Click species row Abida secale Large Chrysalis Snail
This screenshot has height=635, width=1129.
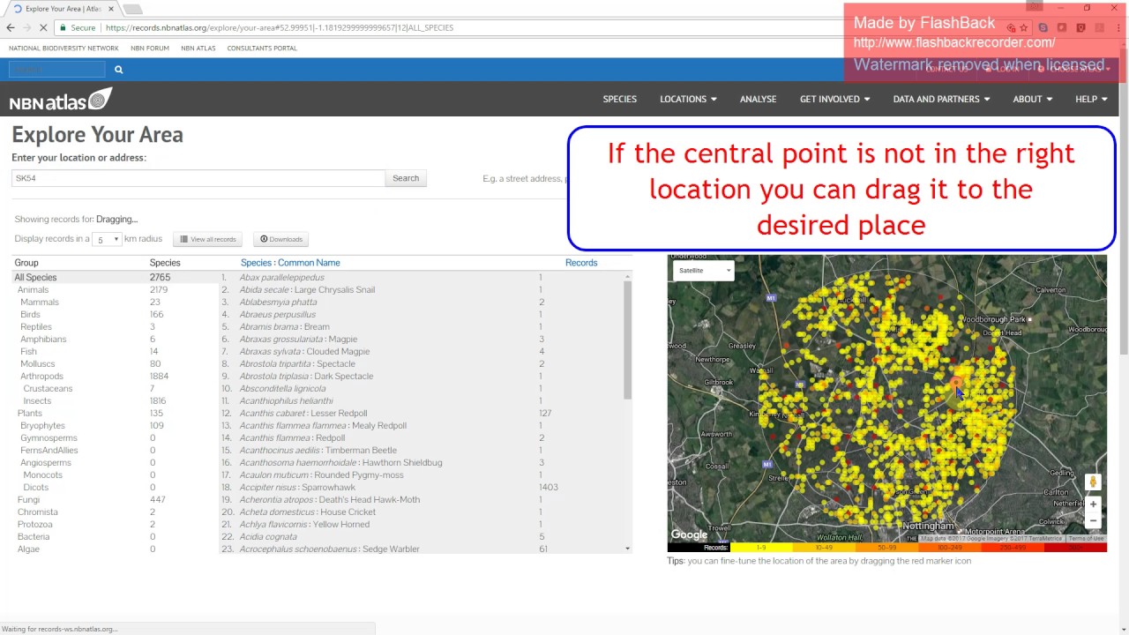pyautogui.click(x=422, y=289)
